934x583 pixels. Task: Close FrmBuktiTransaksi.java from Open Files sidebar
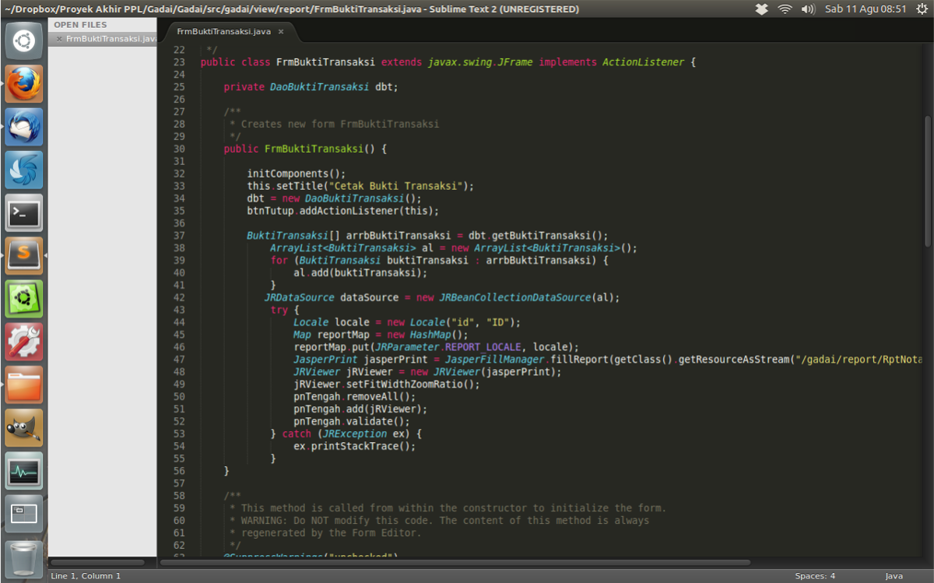(x=58, y=38)
